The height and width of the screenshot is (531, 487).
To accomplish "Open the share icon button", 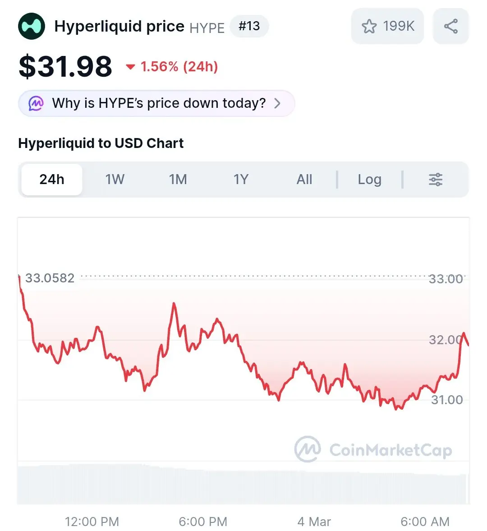I will pyautogui.click(x=450, y=26).
